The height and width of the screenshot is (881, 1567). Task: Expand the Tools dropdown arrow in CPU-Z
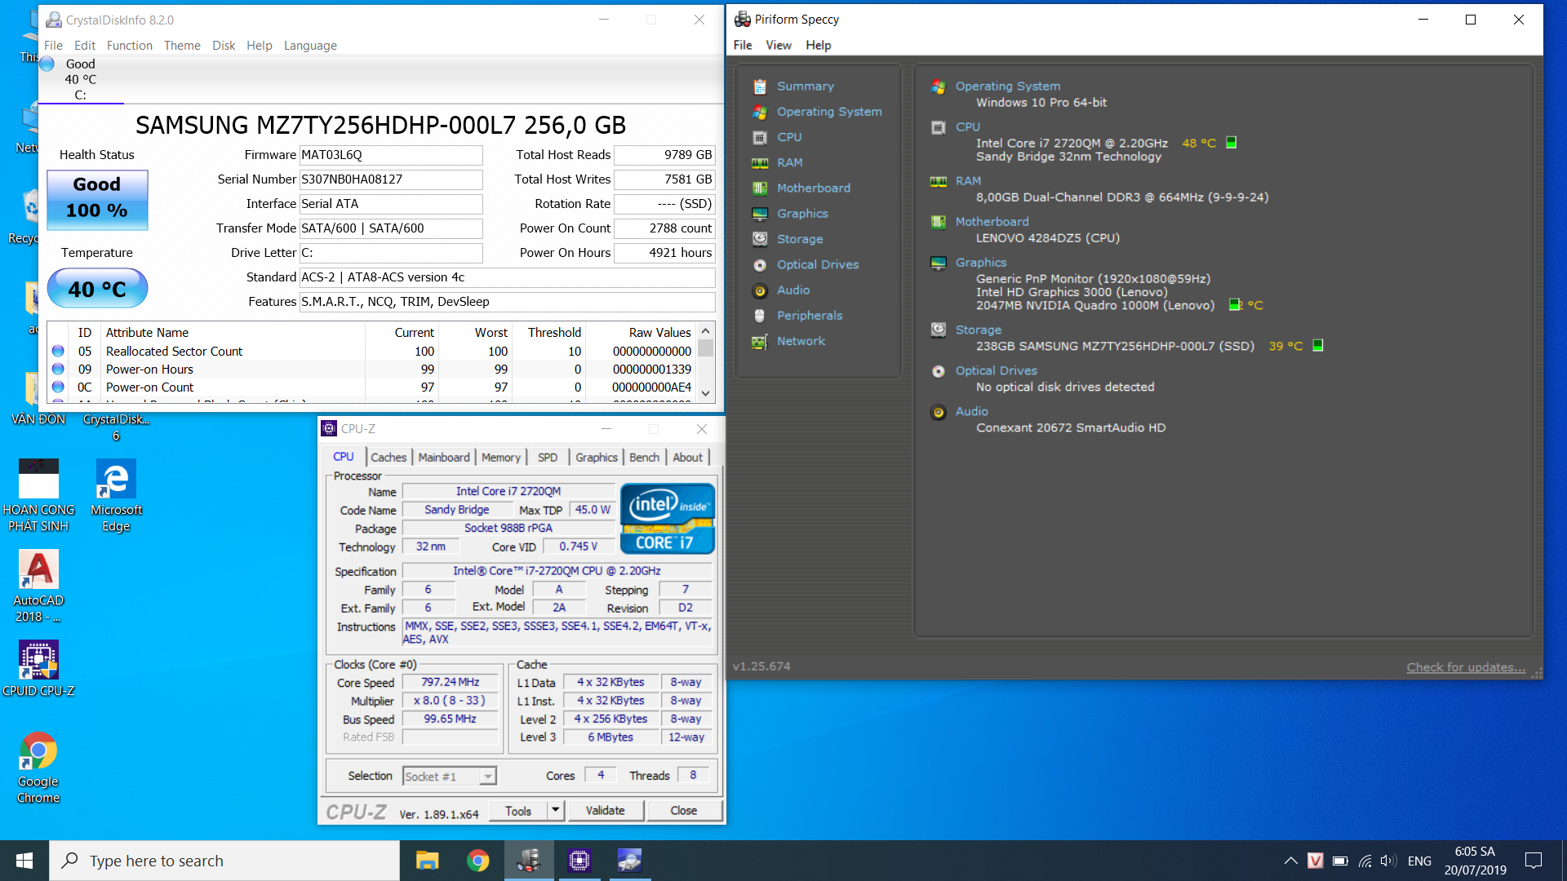(x=555, y=810)
